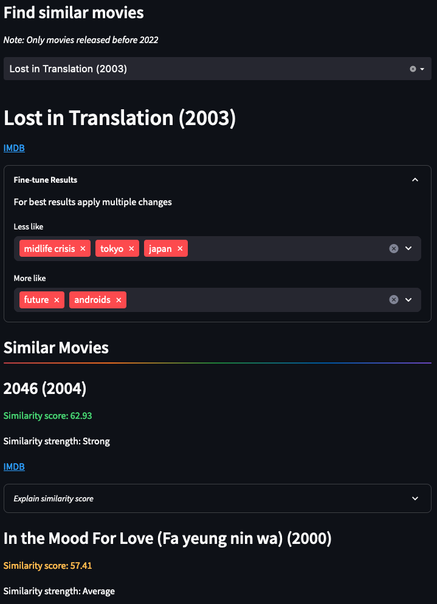
Task: Clear the selected movie in search box
Action: pos(413,69)
